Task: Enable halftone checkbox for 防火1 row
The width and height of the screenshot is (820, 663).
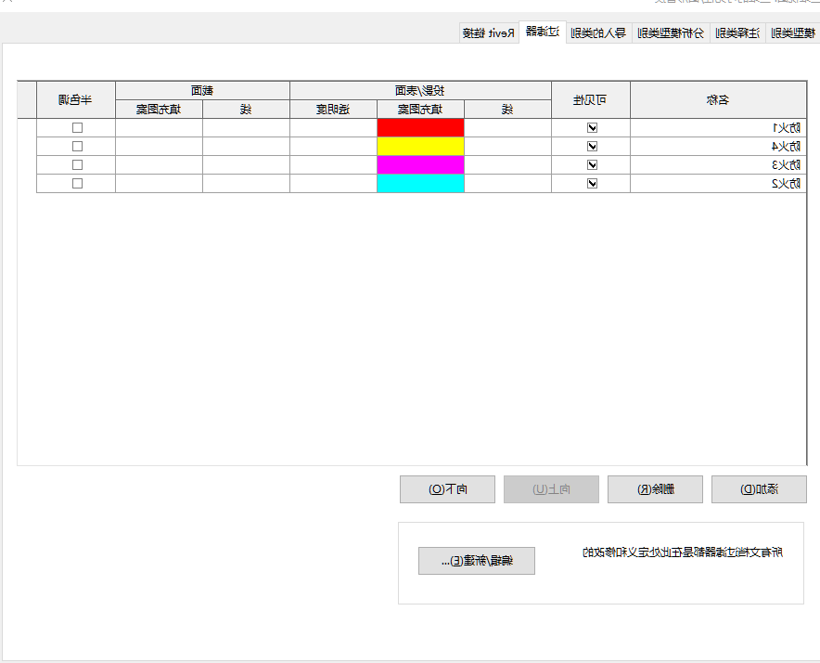Action: [x=77, y=128]
